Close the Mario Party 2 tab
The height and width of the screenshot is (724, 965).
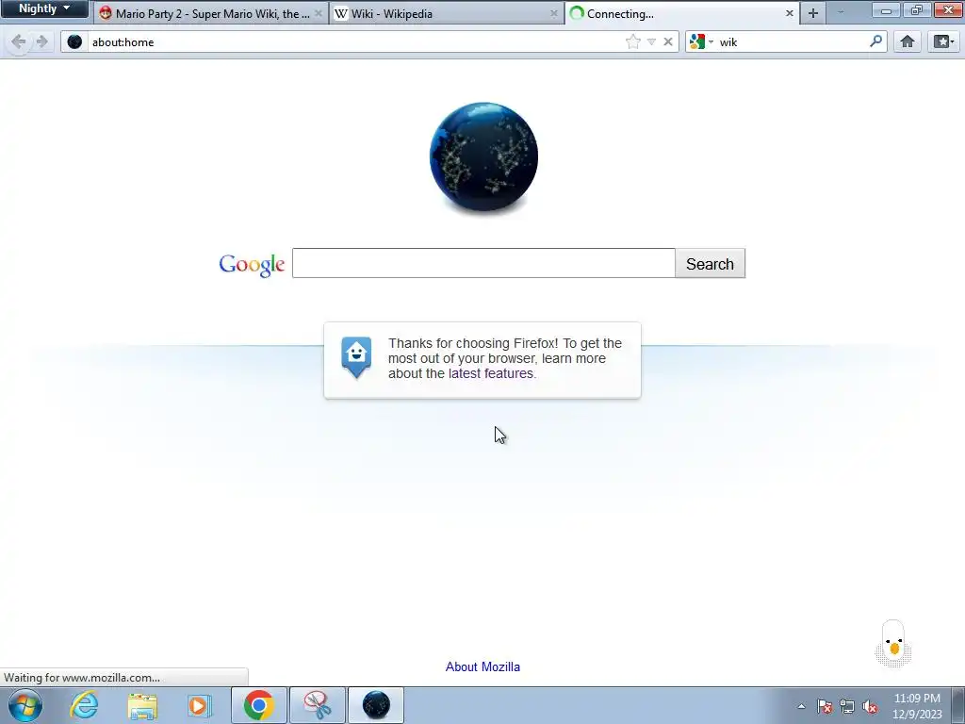tap(319, 13)
